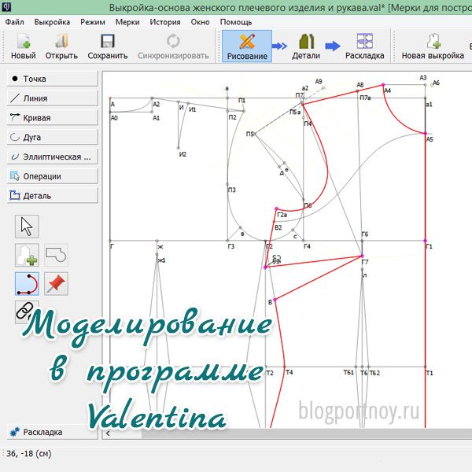This screenshot has height=472, width=472.
Task: Open the Мерки menu
Action: (x=127, y=22)
